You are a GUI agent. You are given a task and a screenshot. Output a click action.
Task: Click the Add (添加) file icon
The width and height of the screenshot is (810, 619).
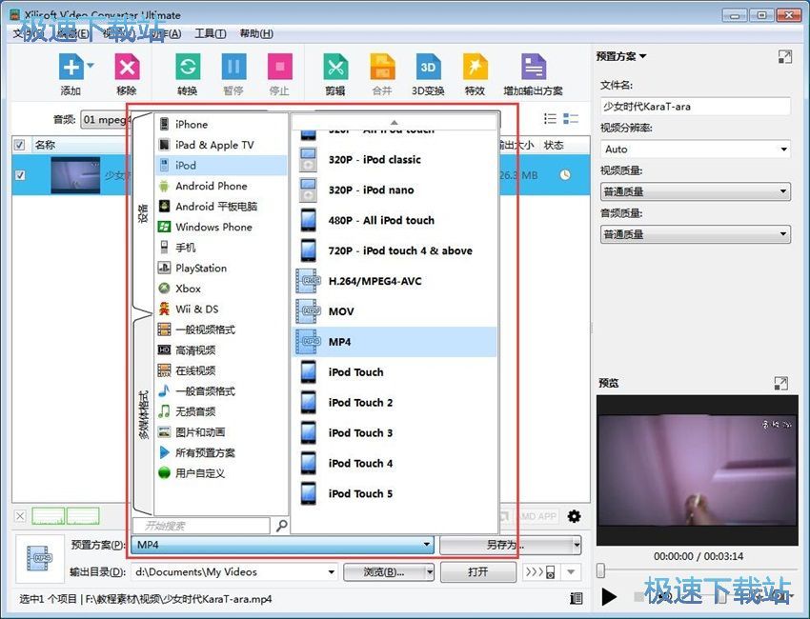(x=71, y=67)
